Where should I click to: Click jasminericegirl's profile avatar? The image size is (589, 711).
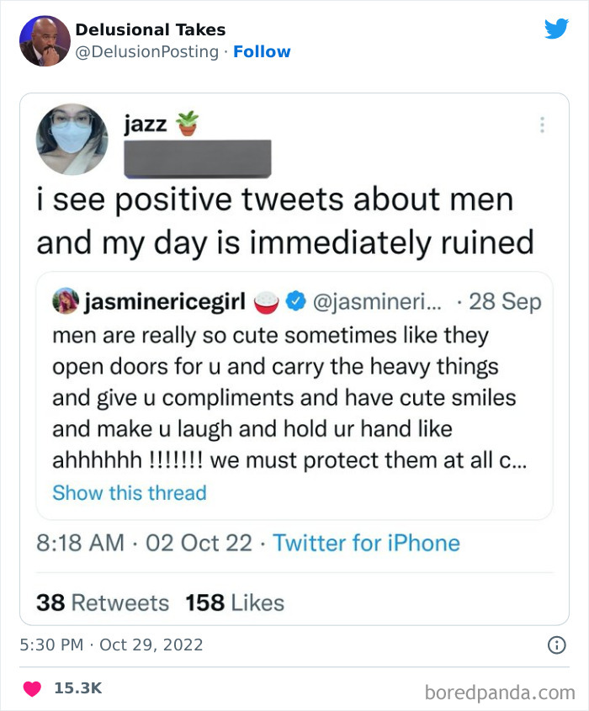pos(66,300)
